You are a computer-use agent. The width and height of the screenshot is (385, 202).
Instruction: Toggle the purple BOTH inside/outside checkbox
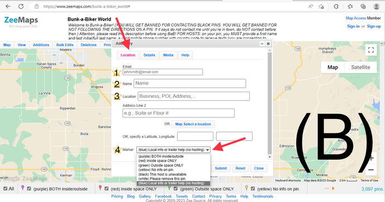[x=29, y=189]
